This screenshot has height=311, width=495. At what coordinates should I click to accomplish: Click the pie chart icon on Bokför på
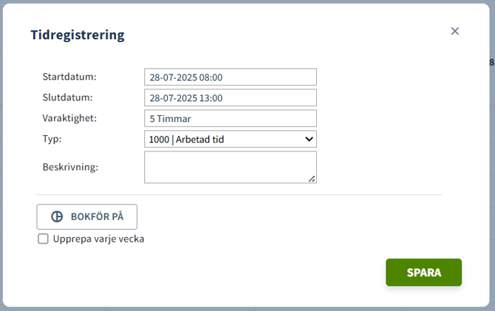point(57,217)
